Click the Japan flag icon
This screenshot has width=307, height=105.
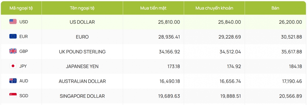tap(13, 66)
